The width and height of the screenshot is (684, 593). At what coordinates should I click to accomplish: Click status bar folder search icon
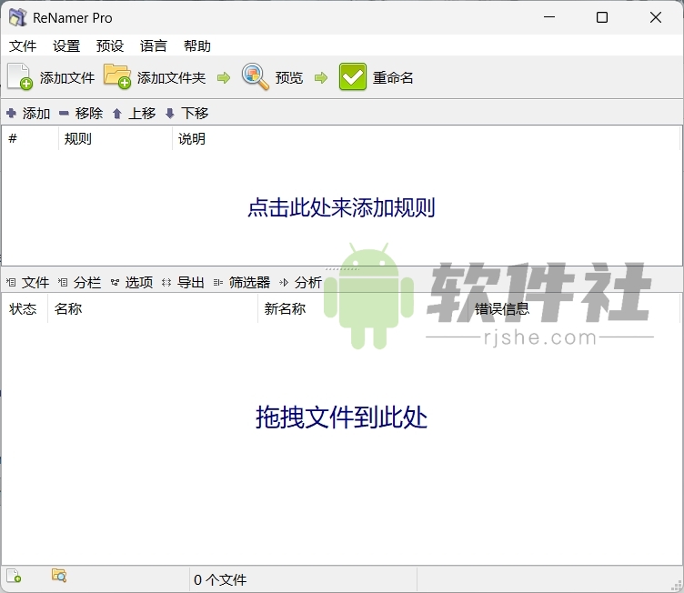point(59,575)
